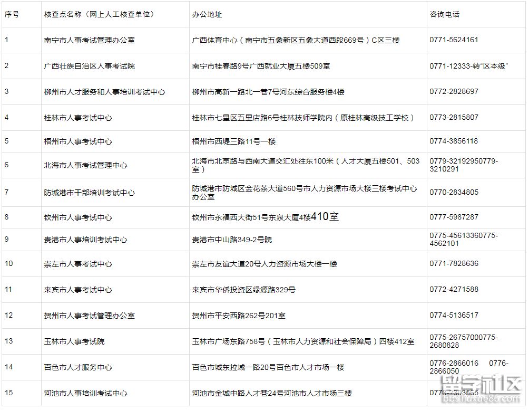Click the 序号 column header
The height and width of the screenshot is (410, 529).
tap(12, 15)
